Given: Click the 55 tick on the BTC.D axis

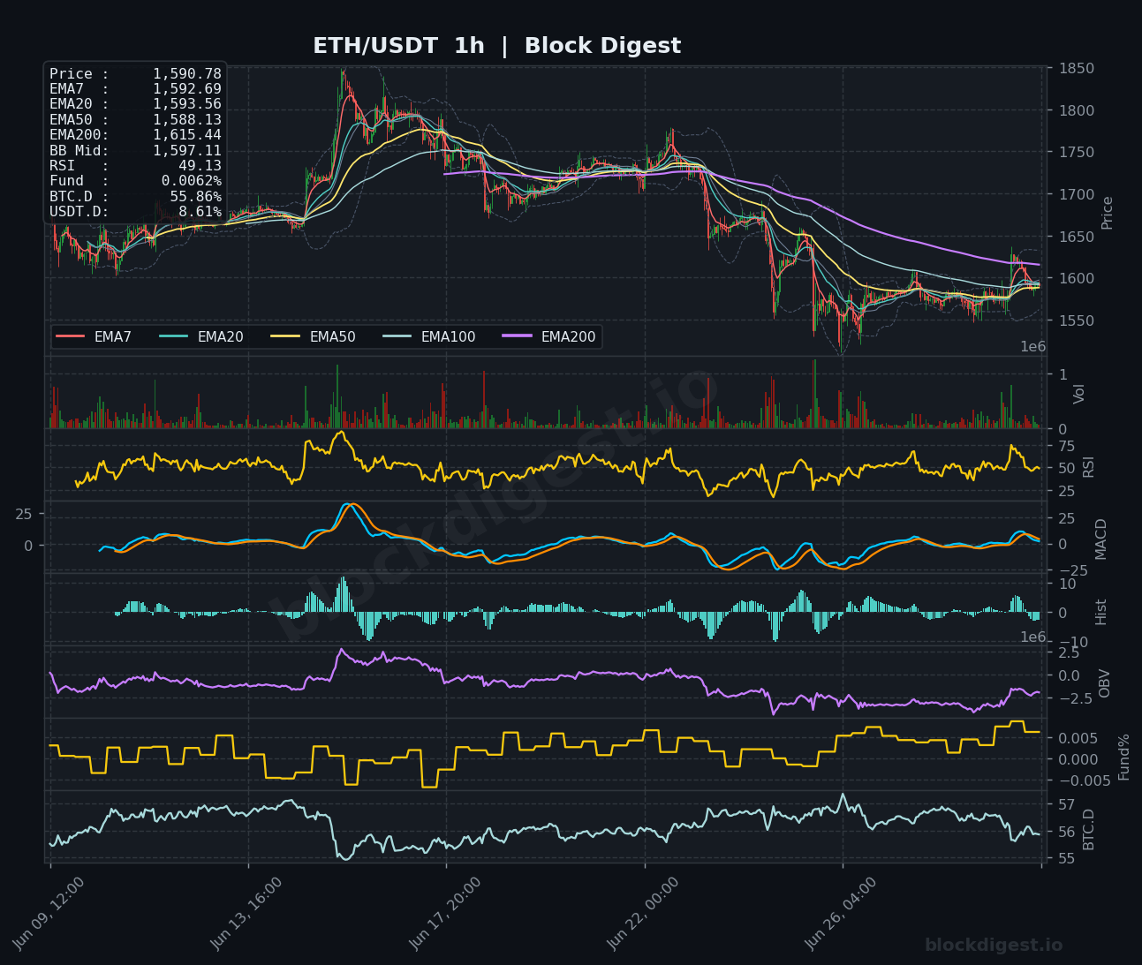Looking at the screenshot, I should coord(1065,858).
